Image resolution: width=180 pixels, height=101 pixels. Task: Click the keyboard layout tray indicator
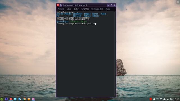pyautogui.click(x=154, y=99)
